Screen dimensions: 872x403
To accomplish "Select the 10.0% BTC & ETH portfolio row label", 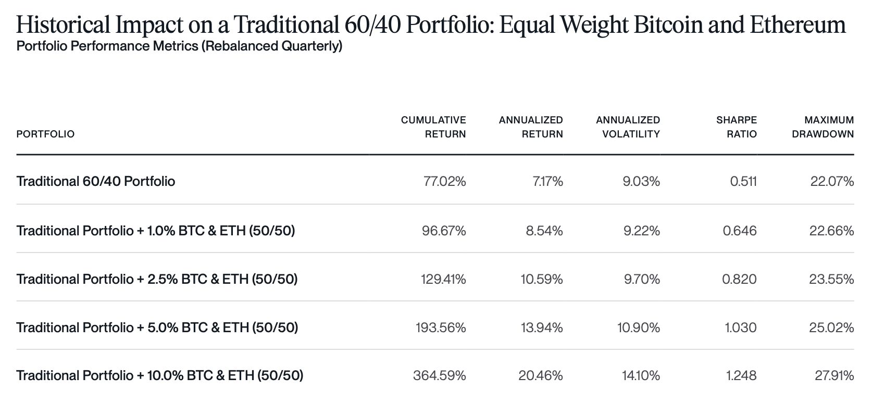I will pyautogui.click(x=160, y=375).
